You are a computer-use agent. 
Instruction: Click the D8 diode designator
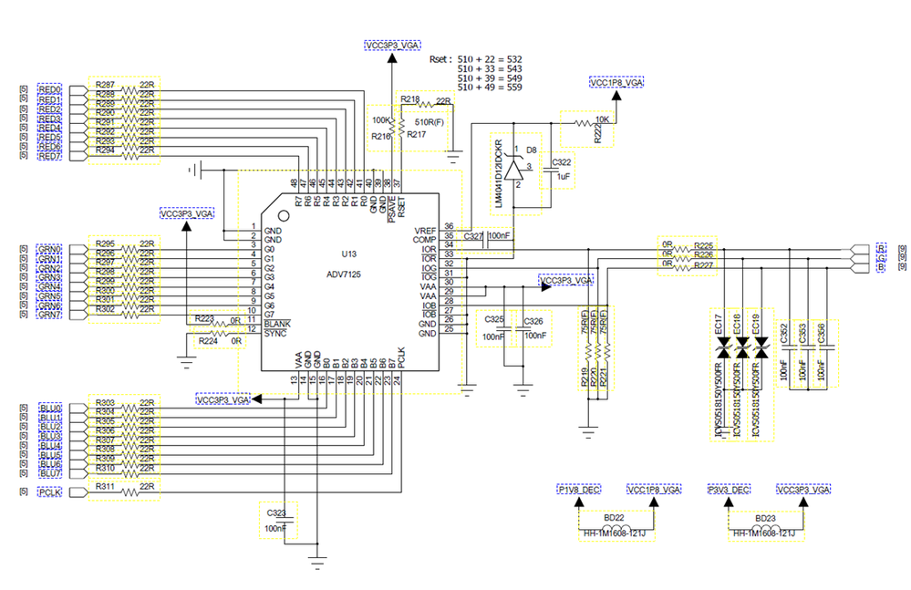(x=532, y=150)
